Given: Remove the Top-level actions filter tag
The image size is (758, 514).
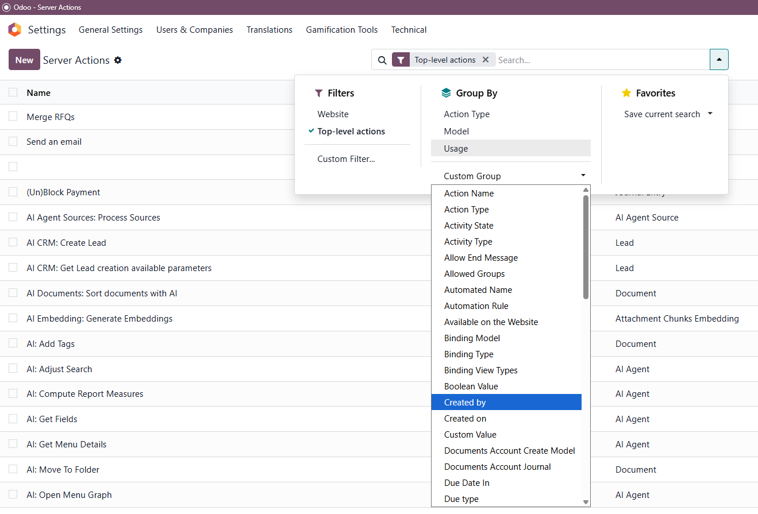Looking at the screenshot, I should pyautogui.click(x=486, y=60).
